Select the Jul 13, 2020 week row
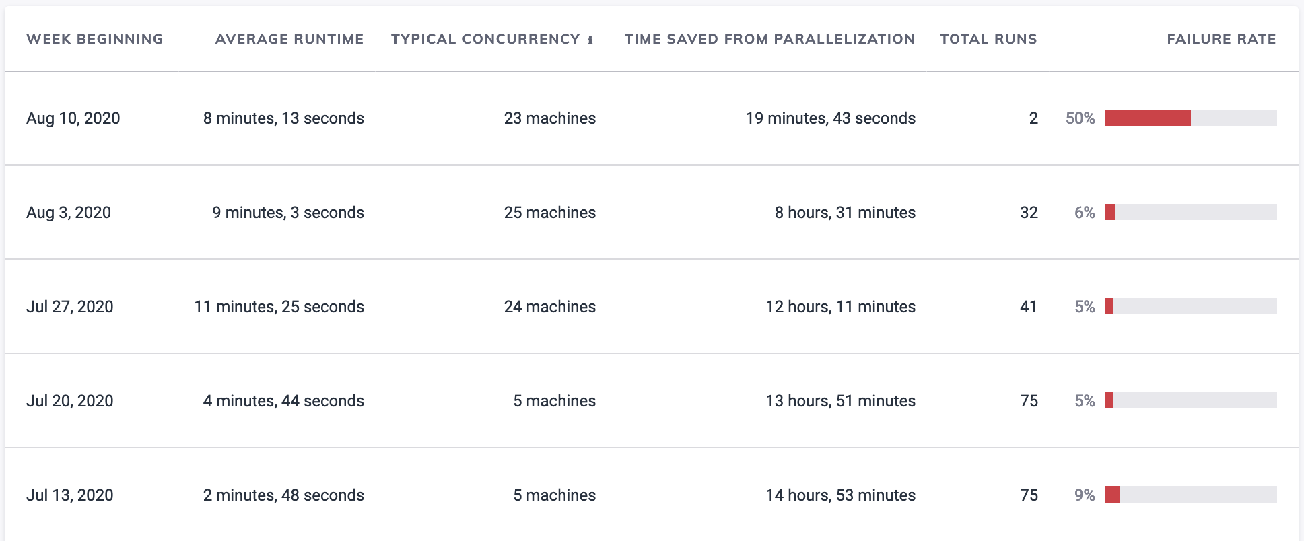The width and height of the screenshot is (1304, 541). (69, 495)
